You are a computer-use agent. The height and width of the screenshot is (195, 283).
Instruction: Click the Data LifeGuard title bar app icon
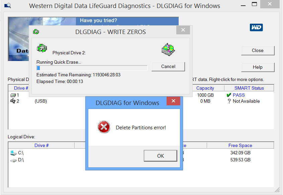click(x=8, y=6)
